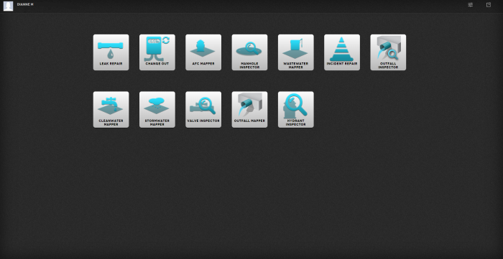Click the DIANNE M username label
503x259 pixels.
25,4
